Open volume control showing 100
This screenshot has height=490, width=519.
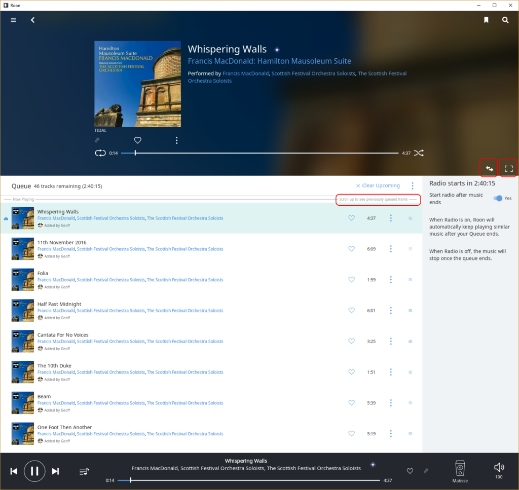click(x=499, y=467)
